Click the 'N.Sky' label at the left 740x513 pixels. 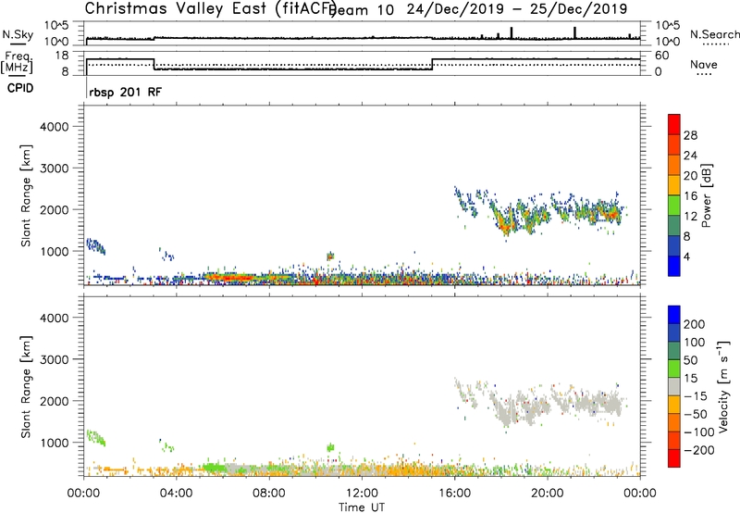(x=18, y=34)
